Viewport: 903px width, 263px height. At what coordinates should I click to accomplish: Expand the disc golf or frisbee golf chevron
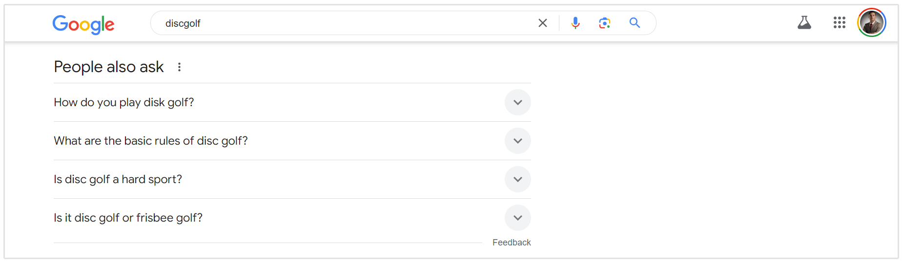pos(517,218)
